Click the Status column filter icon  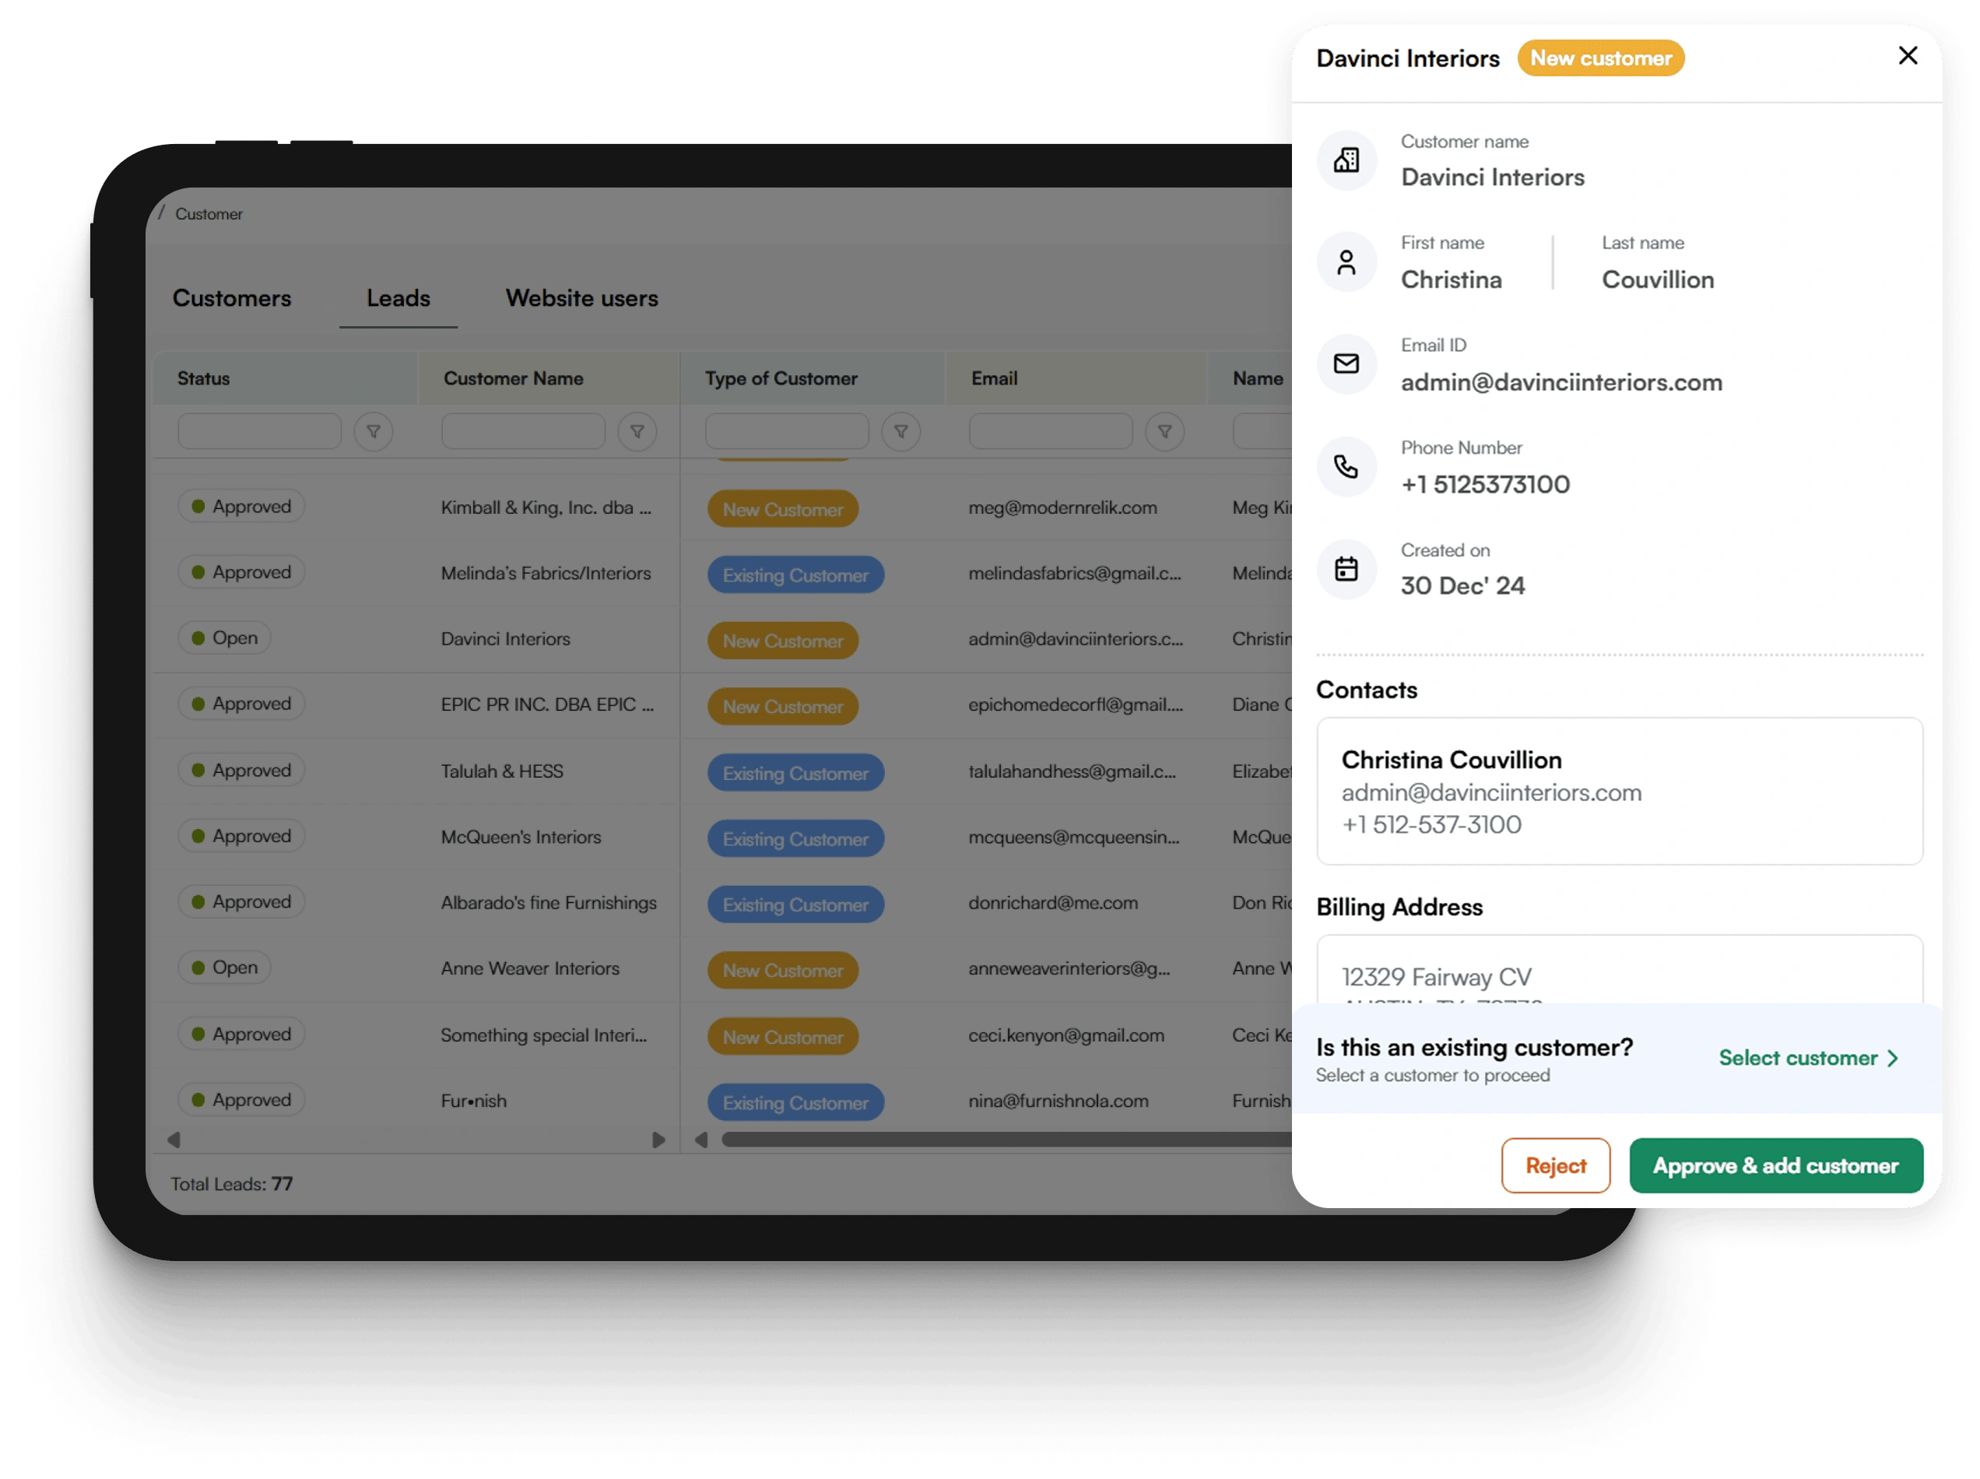tap(374, 431)
